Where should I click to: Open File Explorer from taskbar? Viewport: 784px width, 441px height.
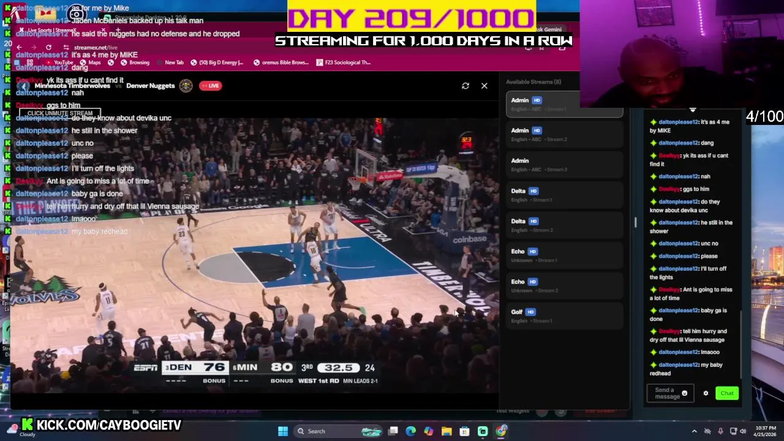click(447, 431)
